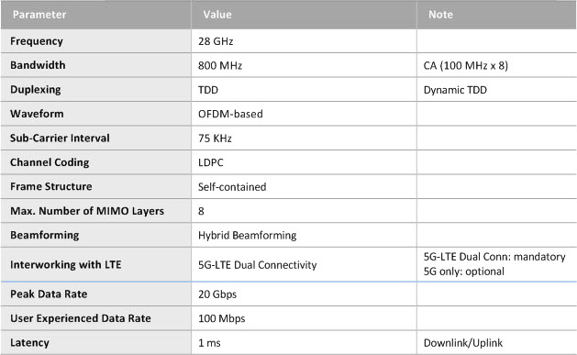Select the Value column header
Image resolution: width=577 pixels, height=355 pixels.
[217, 15]
